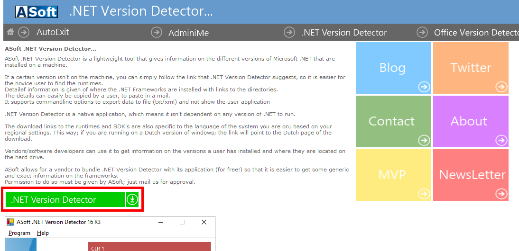Go to home via house icon
This screenshot has height=251, width=519.
tap(10, 32)
